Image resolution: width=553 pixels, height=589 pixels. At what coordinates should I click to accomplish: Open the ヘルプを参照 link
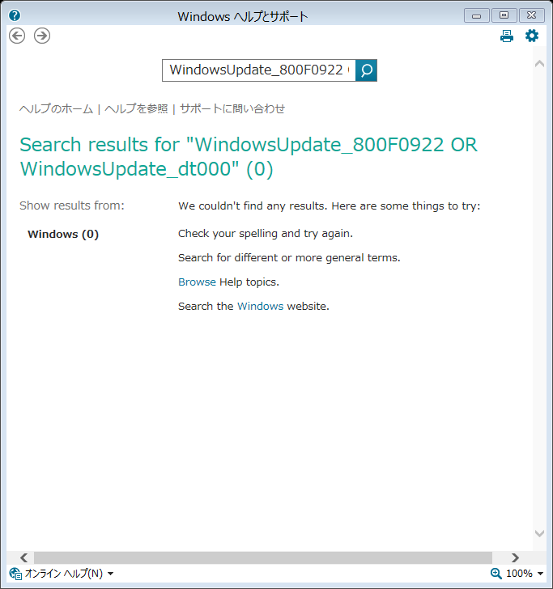[136, 109]
